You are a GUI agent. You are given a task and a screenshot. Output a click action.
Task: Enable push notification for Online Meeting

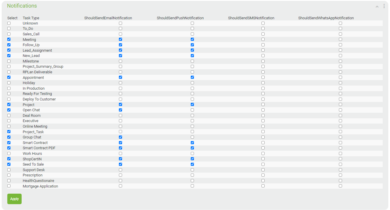click(x=192, y=126)
